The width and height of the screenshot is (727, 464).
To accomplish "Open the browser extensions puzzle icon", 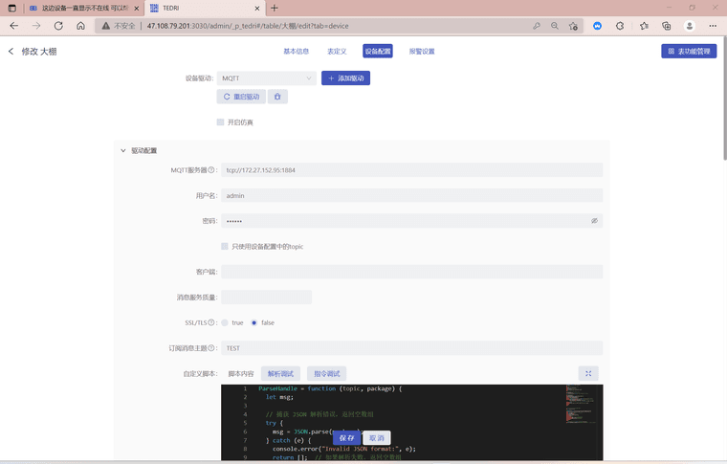I will coord(620,26).
